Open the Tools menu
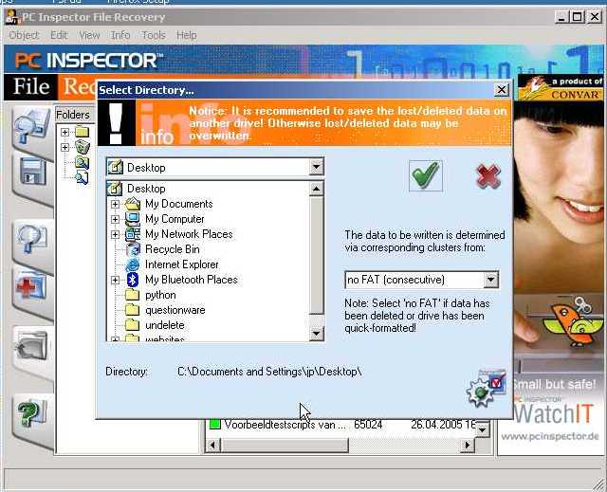Screen dimensions: 607x492 (154, 35)
